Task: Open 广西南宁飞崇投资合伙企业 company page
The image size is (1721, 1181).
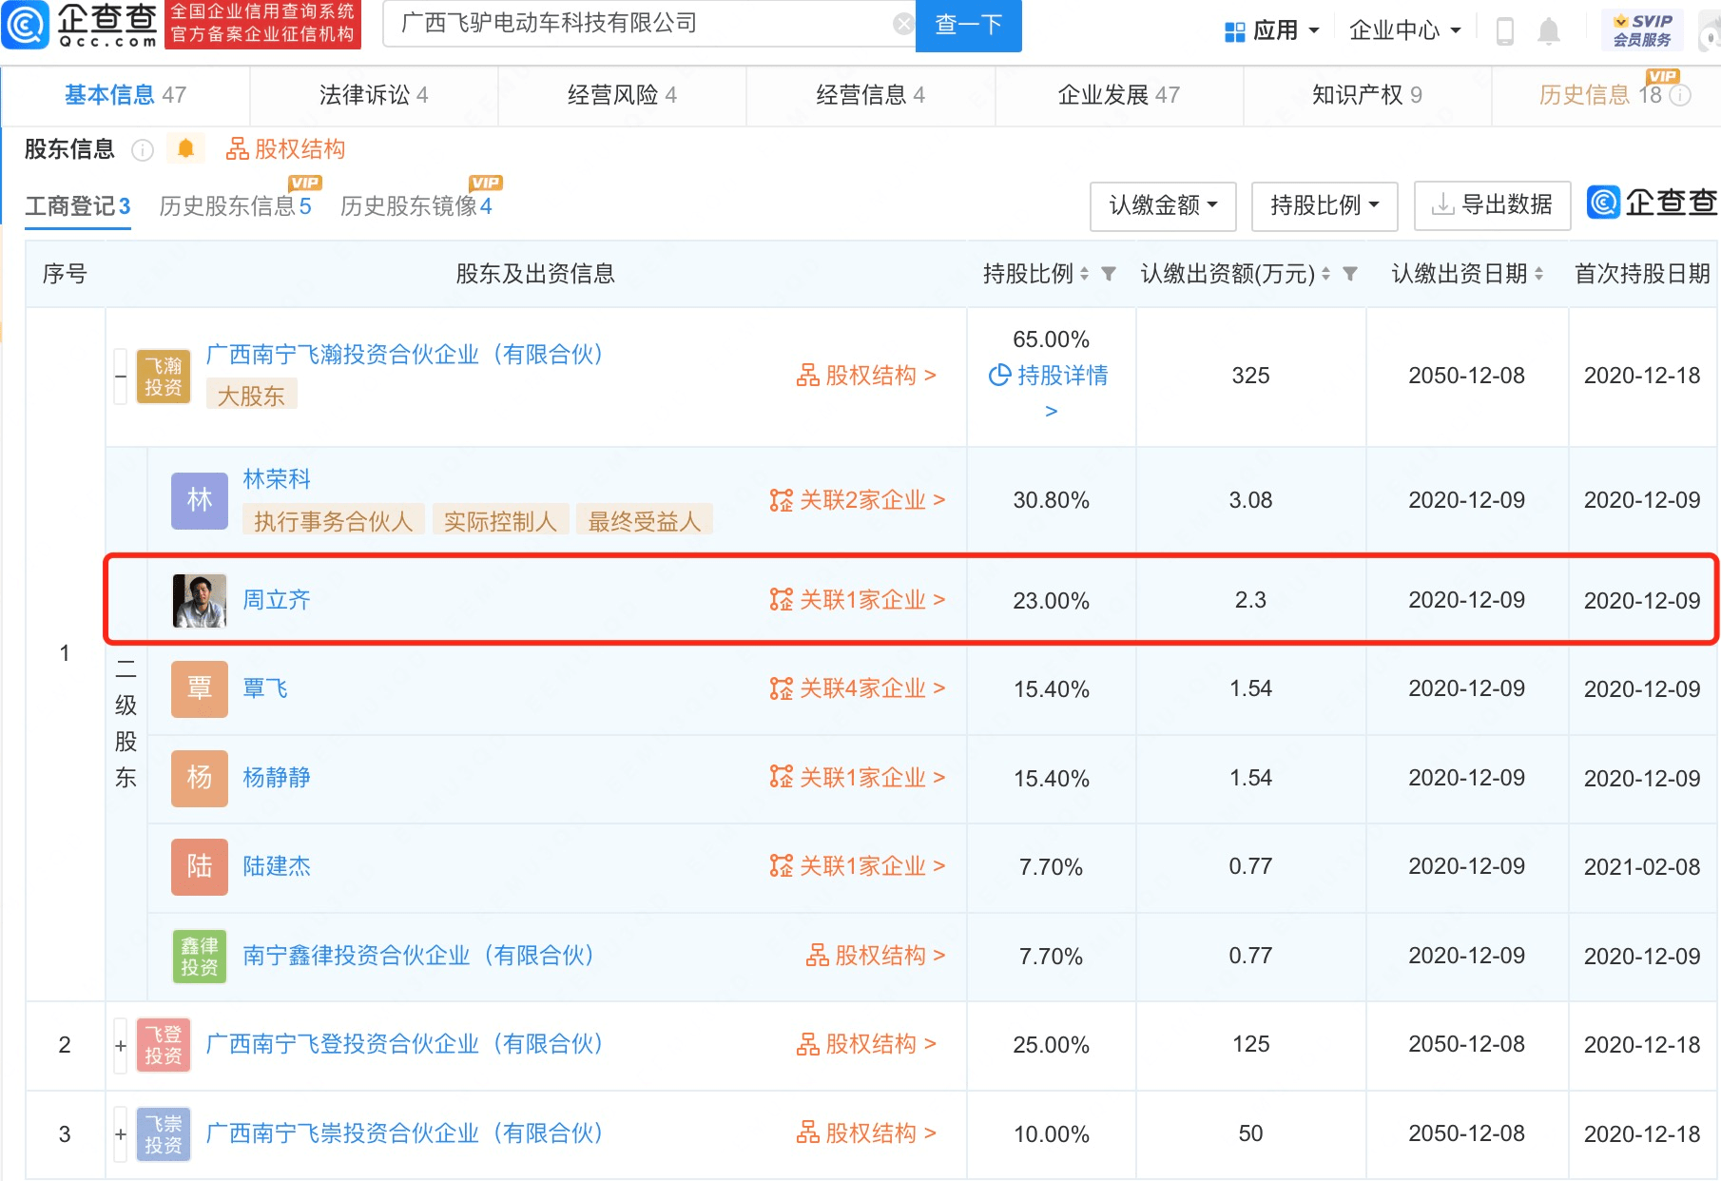Action: (x=404, y=1133)
